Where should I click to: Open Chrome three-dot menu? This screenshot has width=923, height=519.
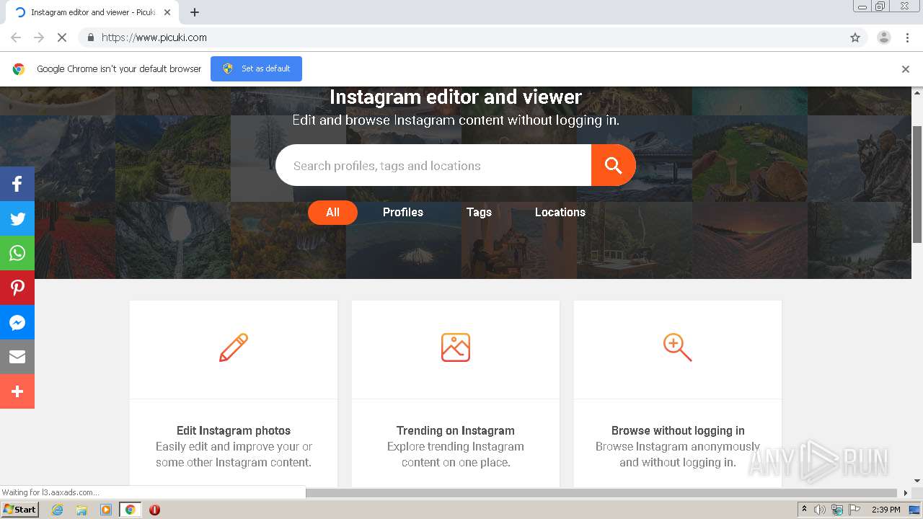pos(907,37)
